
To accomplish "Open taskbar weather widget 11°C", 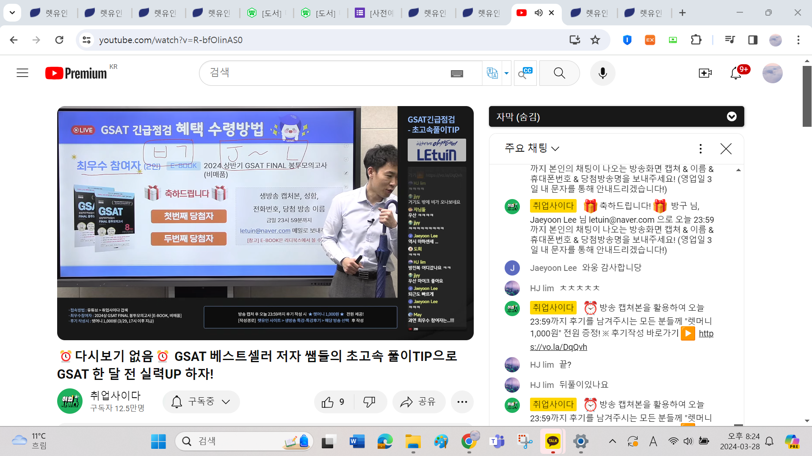I will coord(30,441).
